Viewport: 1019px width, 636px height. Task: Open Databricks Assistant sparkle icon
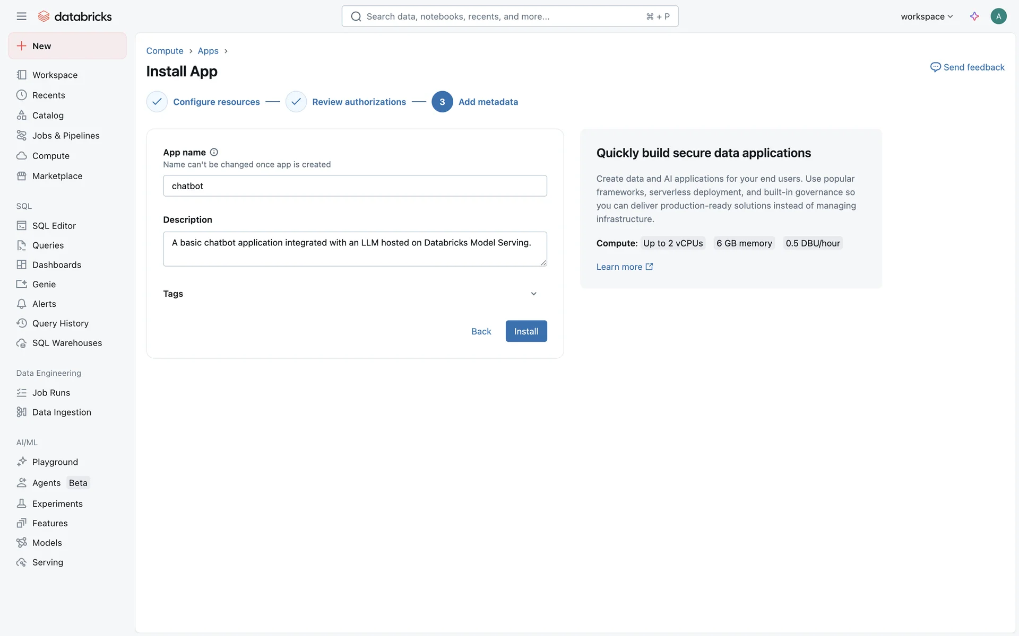point(974,16)
